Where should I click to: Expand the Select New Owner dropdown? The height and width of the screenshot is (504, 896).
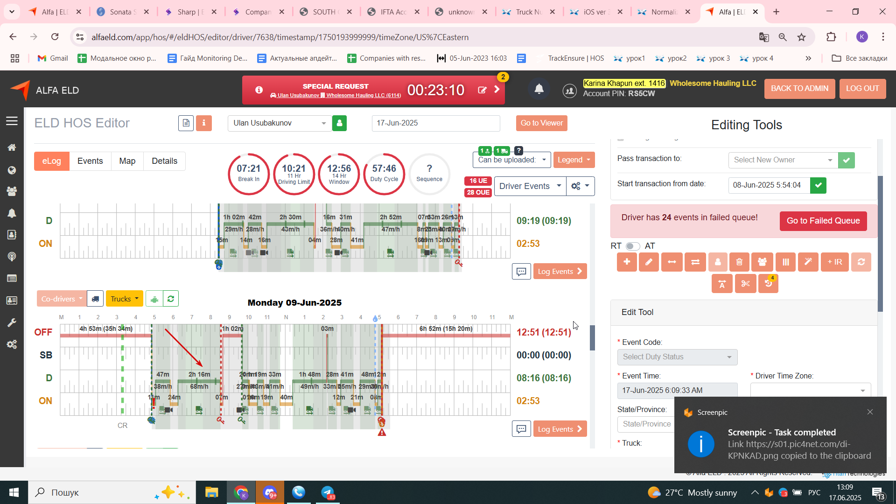(783, 160)
